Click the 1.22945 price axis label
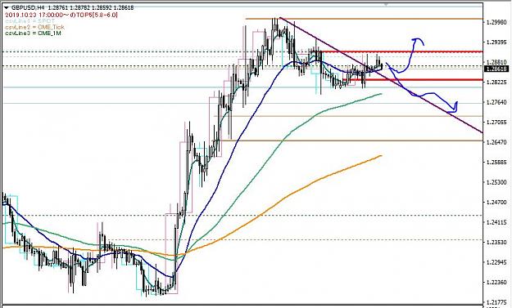 tap(496, 262)
